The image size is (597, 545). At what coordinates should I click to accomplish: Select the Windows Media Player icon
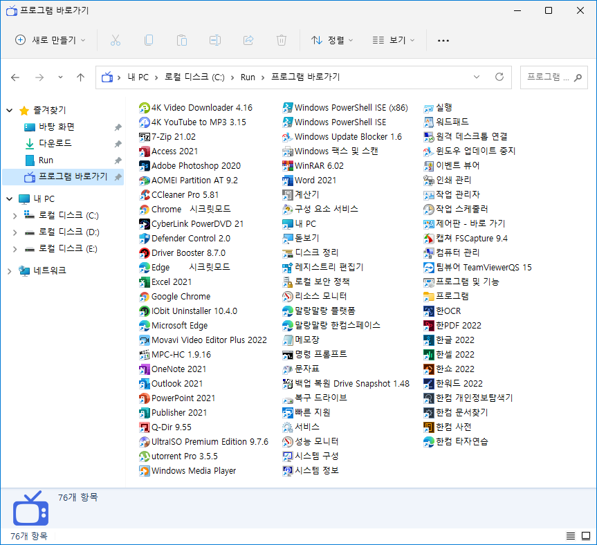pos(145,471)
